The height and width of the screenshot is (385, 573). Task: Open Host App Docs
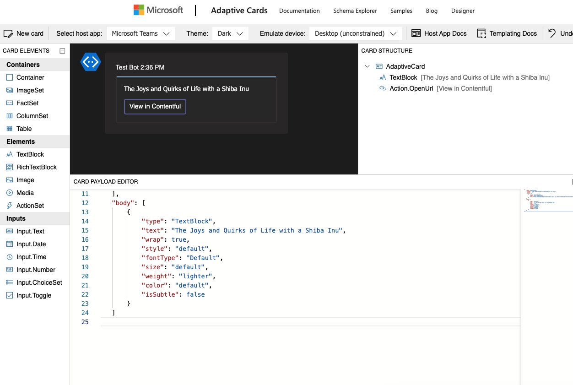point(439,33)
